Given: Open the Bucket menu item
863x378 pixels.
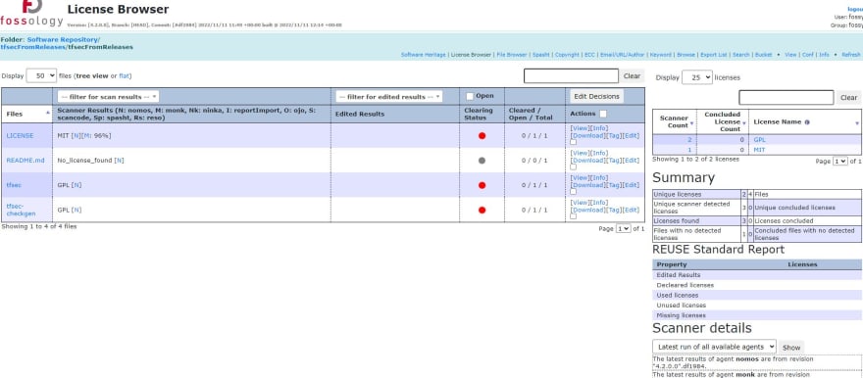Looking at the screenshot, I should [x=763, y=55].
